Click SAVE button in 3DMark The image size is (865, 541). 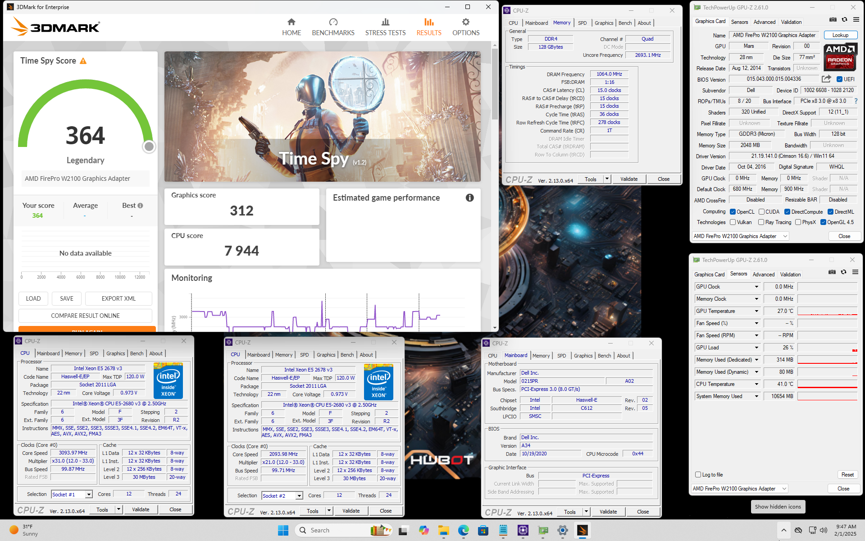[67, 298]
